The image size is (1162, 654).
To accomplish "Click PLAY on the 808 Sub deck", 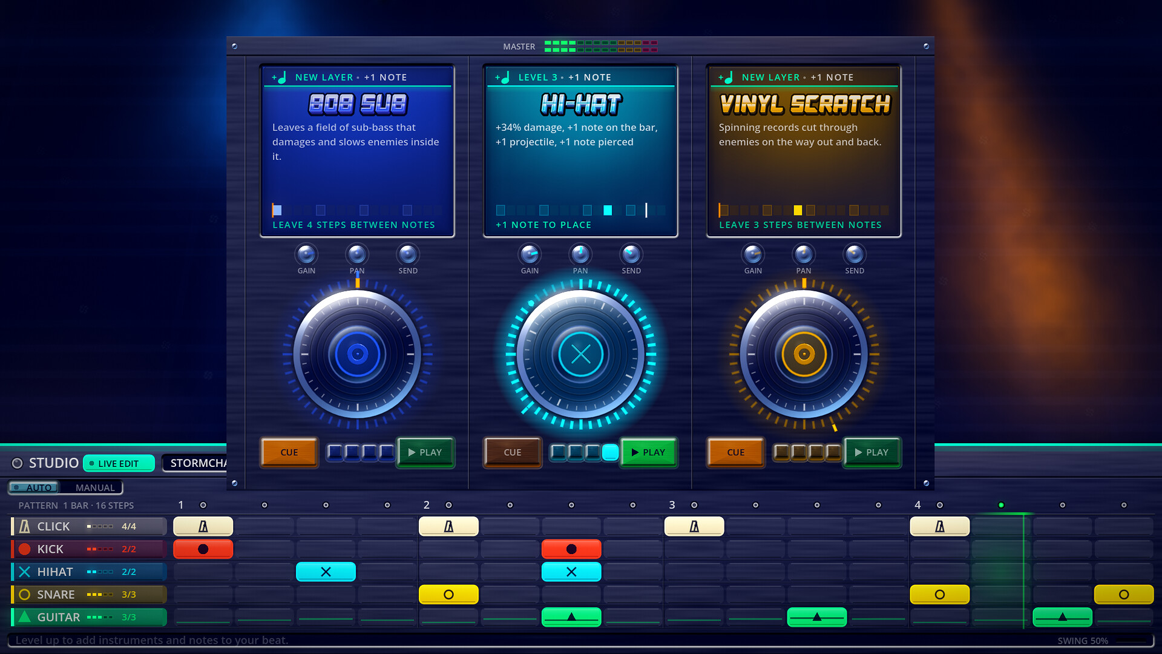I will (425, 452).
